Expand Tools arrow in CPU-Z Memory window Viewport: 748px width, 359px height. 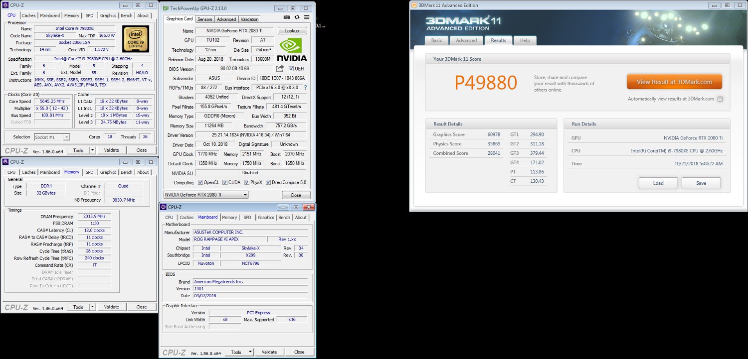pos(92,307)
